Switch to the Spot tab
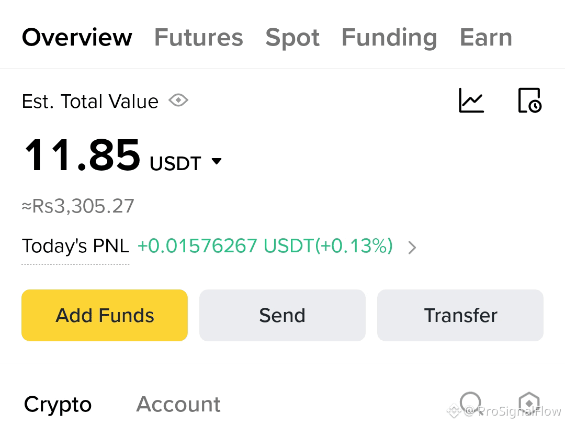 coord(292,38)
